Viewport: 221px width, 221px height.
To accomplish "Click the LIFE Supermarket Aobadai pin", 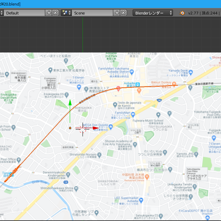I will 141,200.
